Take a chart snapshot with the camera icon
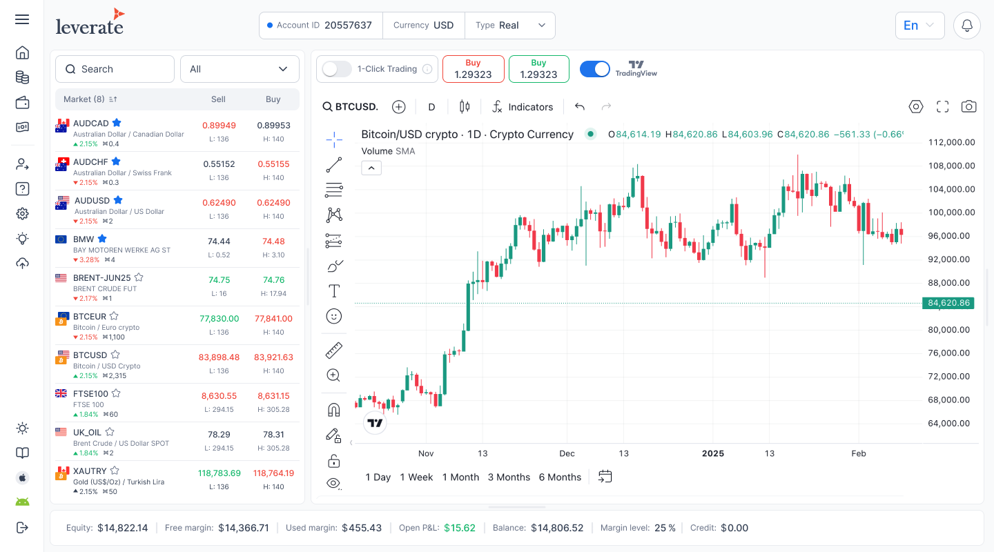The image size is (994, 552). (968, 106)
